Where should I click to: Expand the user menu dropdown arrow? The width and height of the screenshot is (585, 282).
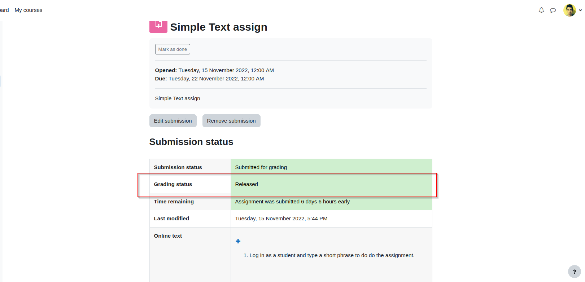pos(580,10)
